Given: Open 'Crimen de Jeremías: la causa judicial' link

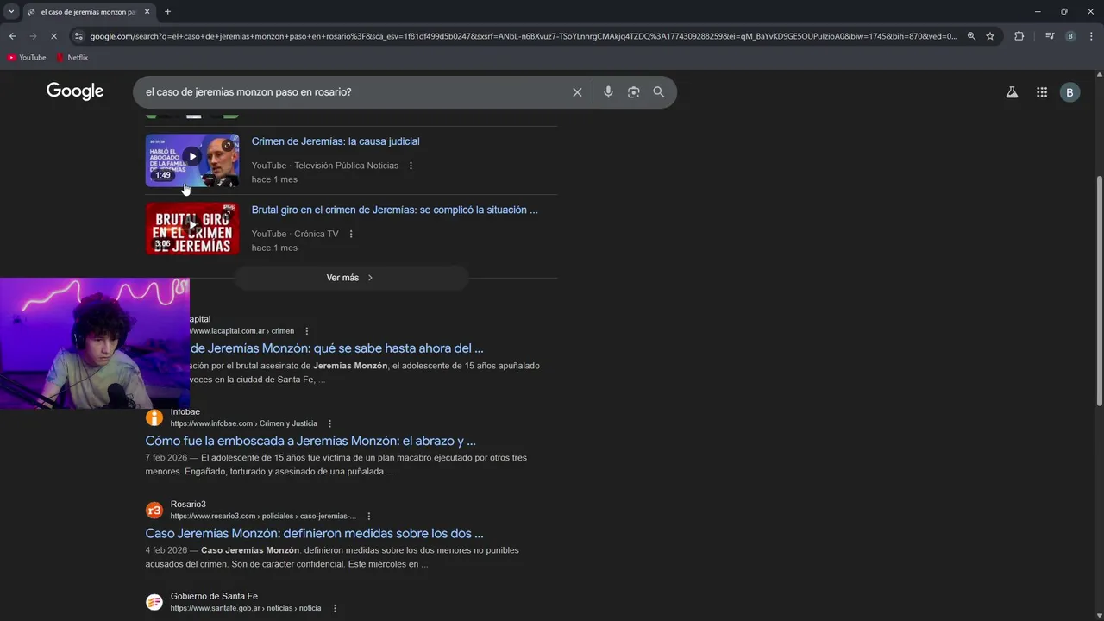Looking at the screenshot, I should (x=336, y=141).
